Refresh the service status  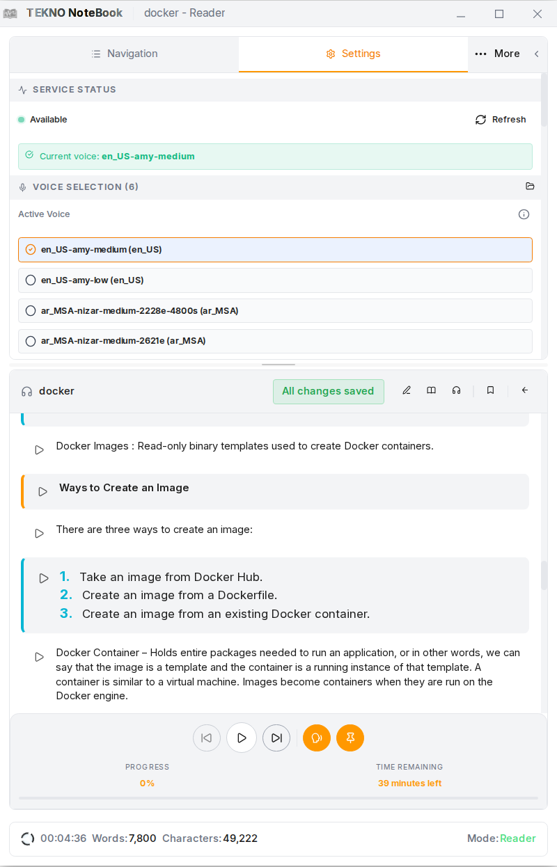tap(501, 120)
